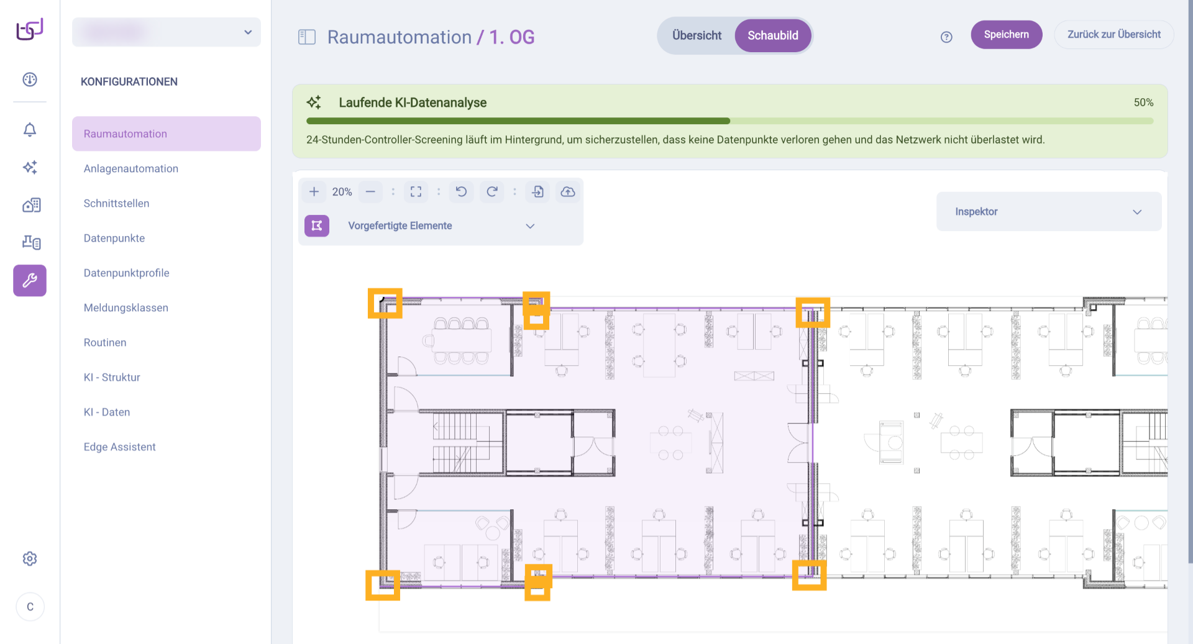Click the zoom in plus icon
Screen dimensions: 1193x644
click(x=314, y=192)
